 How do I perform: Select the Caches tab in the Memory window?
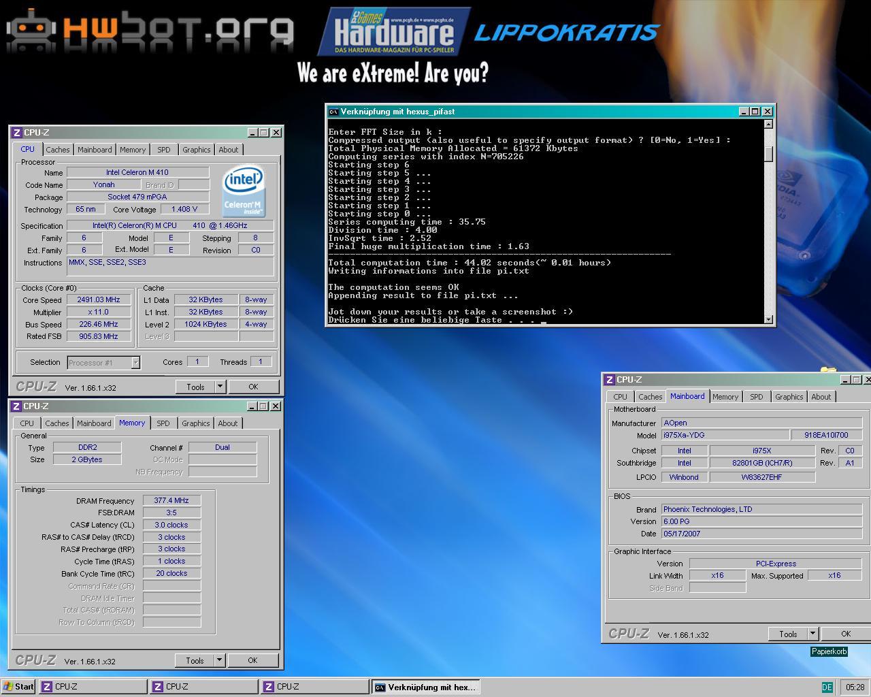[57, 423]
